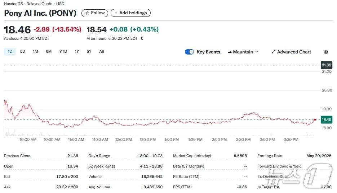Click the Avg. Volume value 9,439,550

click(x=153, y=187)
